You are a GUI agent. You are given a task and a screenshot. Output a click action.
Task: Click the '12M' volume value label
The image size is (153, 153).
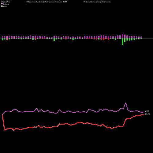click(x=147, y=111)
